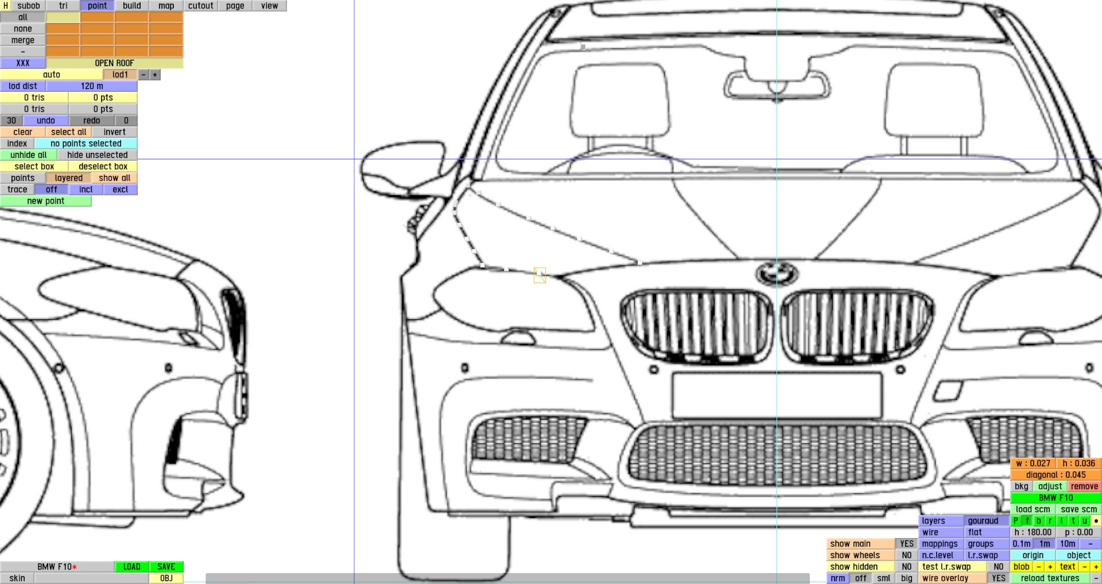1102x584 pixels.
Task: Click the 'adjust' background button
Action: point(1050,486)
